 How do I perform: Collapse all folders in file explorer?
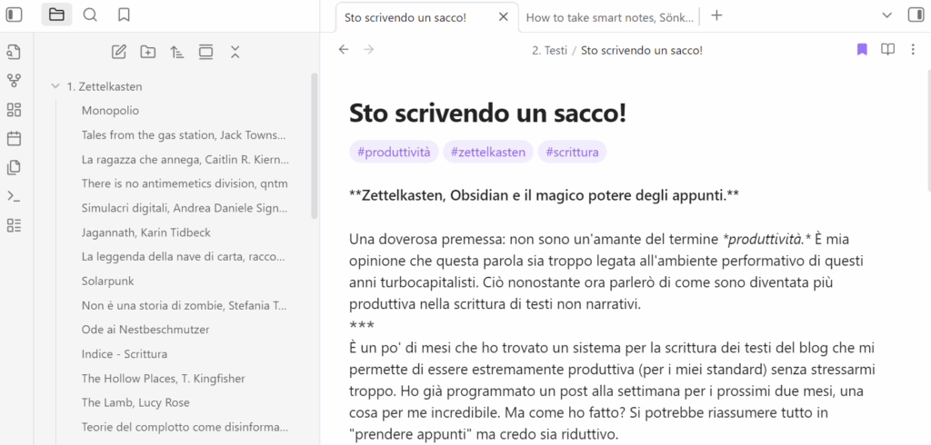(x=235, y=52)
